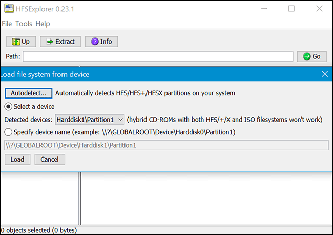The height and width of the screenshot is (235, 333).
Task: Maximize the HFSExplorer window
Action: tap(292, 9)
